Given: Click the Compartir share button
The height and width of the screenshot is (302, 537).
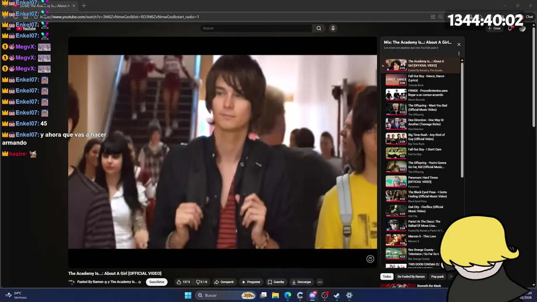Looking at the screenshot, I should click(224, 282).
